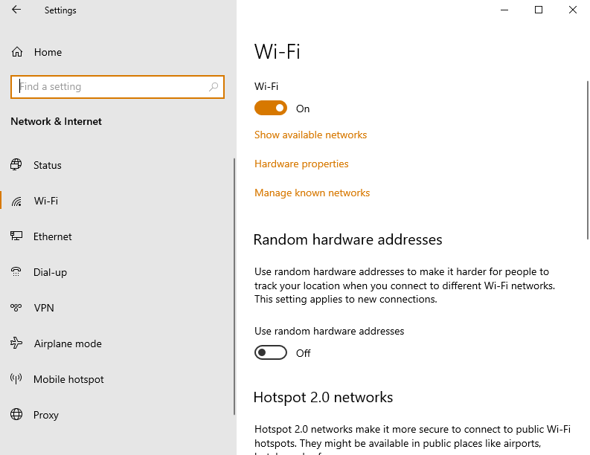The width and height of the screenshot is (590, 455).
Task: Focus the Find a setting field
Action: coord(112,87)
